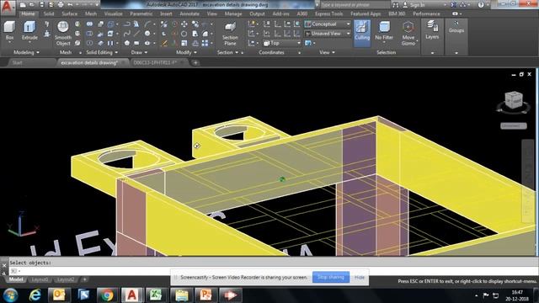The image size is (539, 303).
Task: Switch to the Start file tab
Action: pos(17,62)
